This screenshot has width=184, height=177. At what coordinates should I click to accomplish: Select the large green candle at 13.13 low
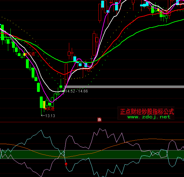(41, 102)
